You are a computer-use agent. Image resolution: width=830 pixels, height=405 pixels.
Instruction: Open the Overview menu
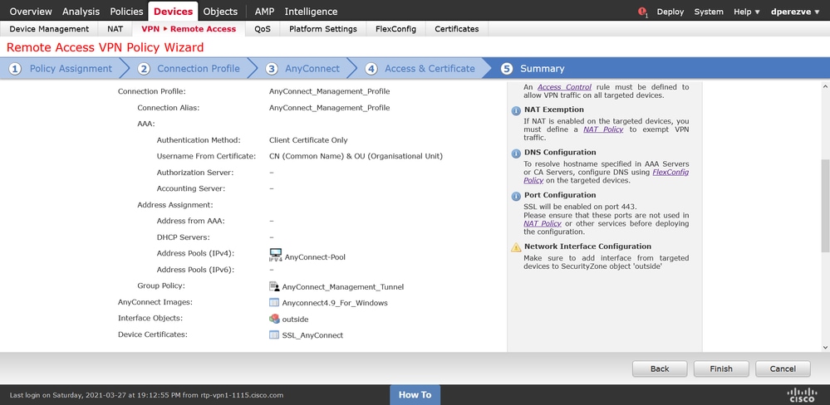[x=31, y=11]
